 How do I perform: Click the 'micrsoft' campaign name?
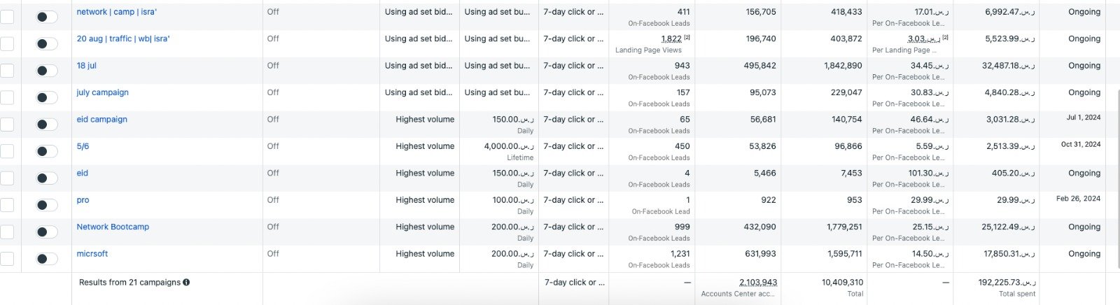coord(92,254)
